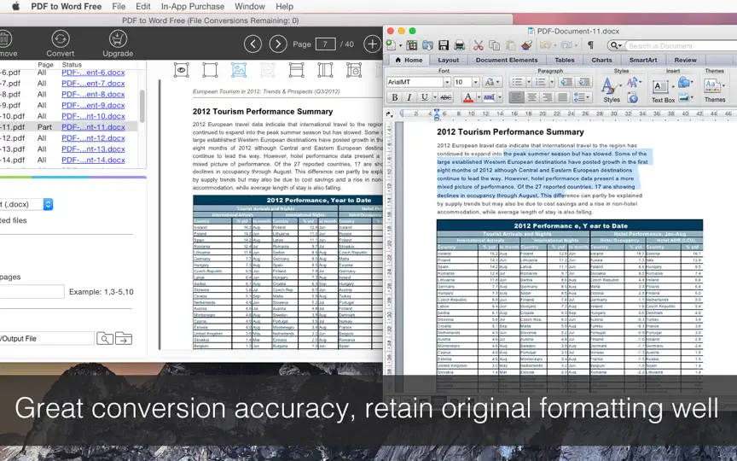Toggle Center Text alignment button

click(x=531, y=97)
